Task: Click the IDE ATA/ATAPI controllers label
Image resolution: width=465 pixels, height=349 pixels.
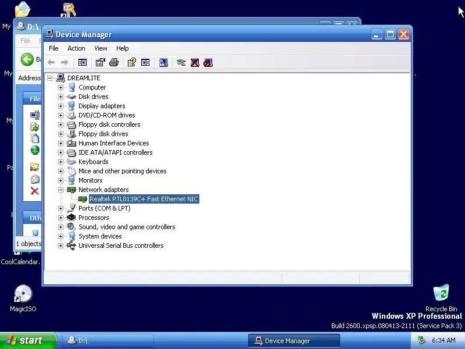Action: pos(115,152)
